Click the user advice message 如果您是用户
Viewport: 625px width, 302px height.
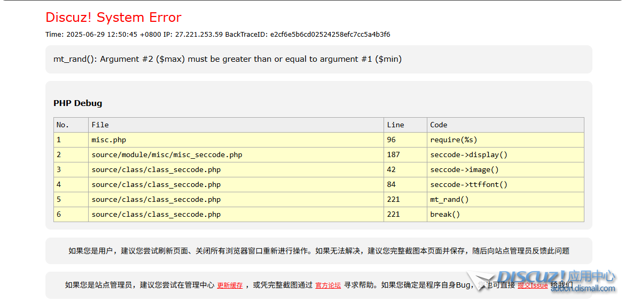pyautogui.click(x=319, y=251)
